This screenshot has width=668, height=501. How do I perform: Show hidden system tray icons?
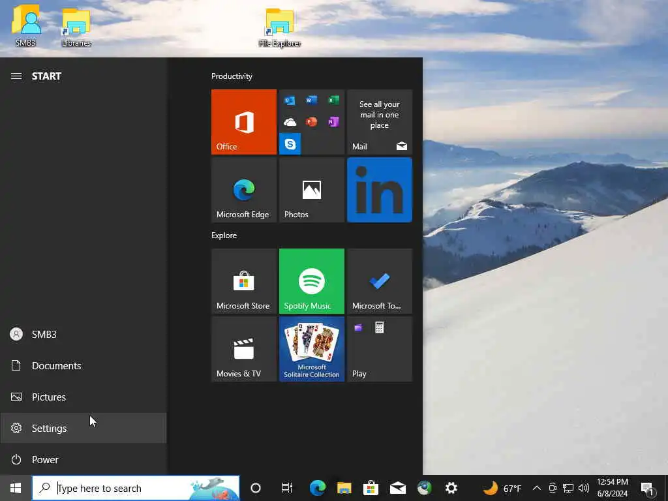[537, 488]
